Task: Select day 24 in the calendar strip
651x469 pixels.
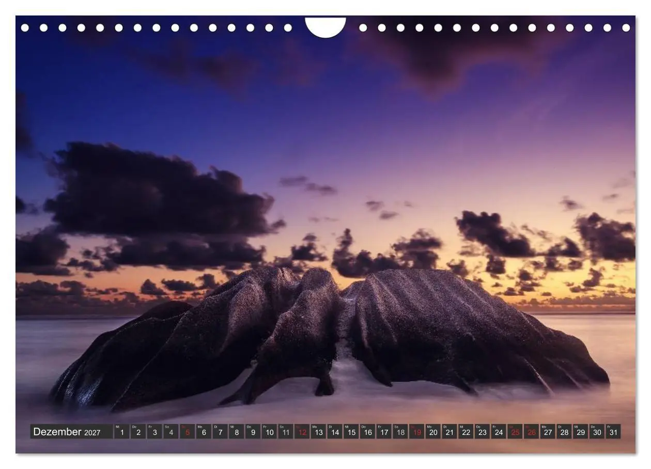Action: 499,432
